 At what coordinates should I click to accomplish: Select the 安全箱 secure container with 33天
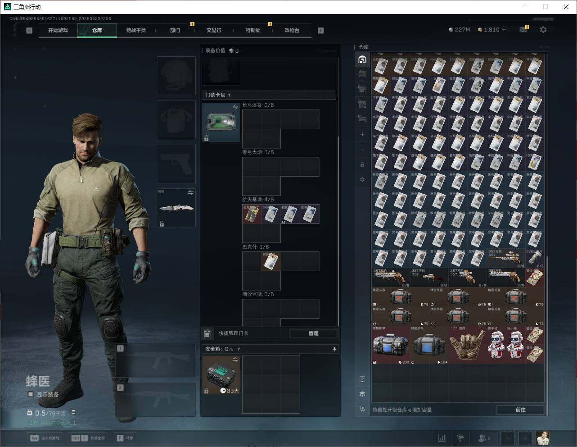221,375
